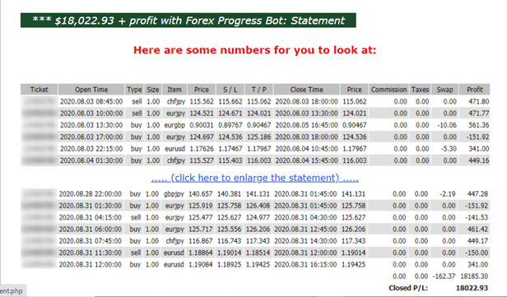Select the Ticket column header
Viewport: 507px width, 297px height.
[x=40, y=90]
